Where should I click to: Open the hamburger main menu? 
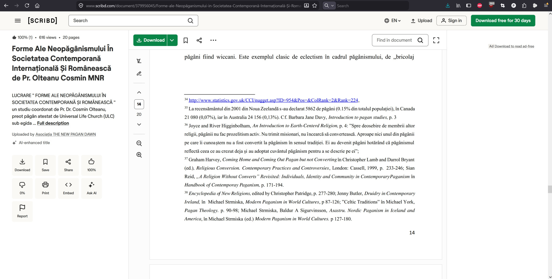click(x=18, y=21)
